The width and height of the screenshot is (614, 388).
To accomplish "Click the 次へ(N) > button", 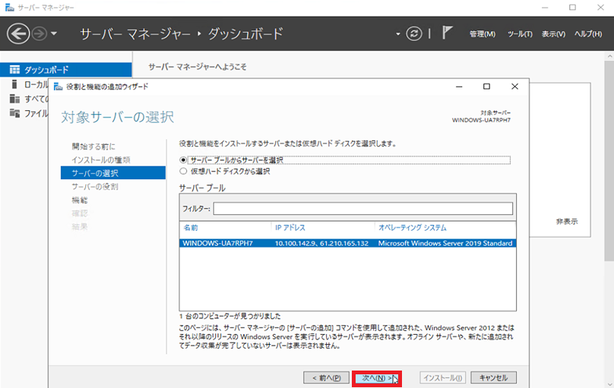I will 377,378.
